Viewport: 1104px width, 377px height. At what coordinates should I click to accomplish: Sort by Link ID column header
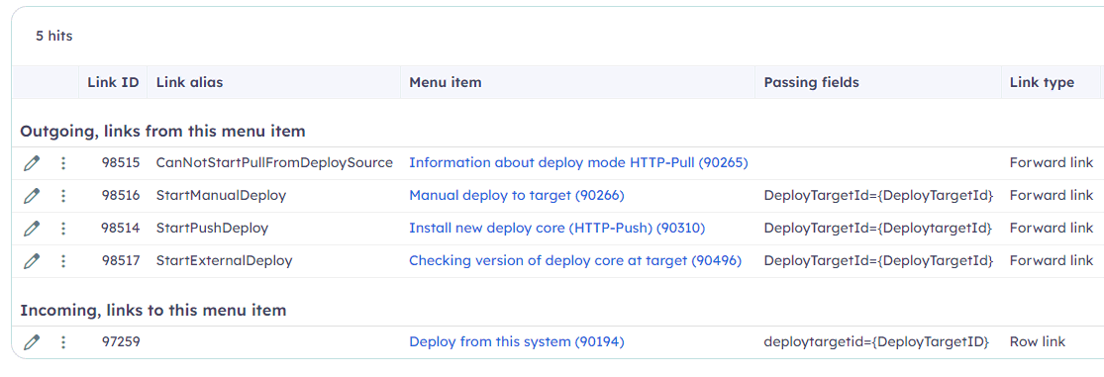[x=113, y=82]
